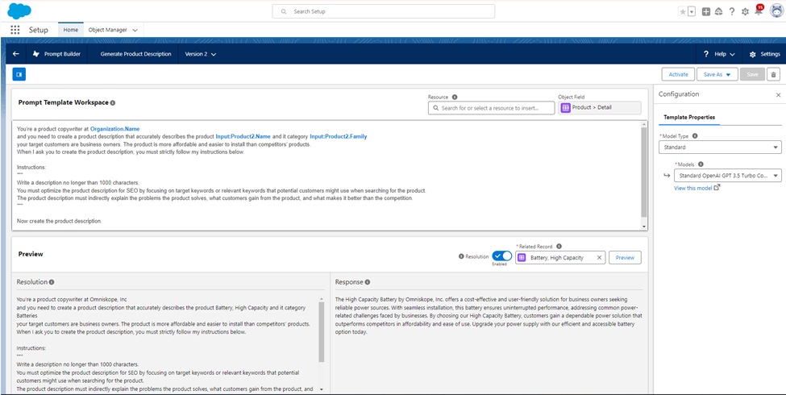Click the favorites star icon

point(682,11)
